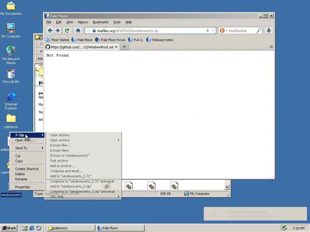
Task: Open the View menu
Action: [70, 22]
